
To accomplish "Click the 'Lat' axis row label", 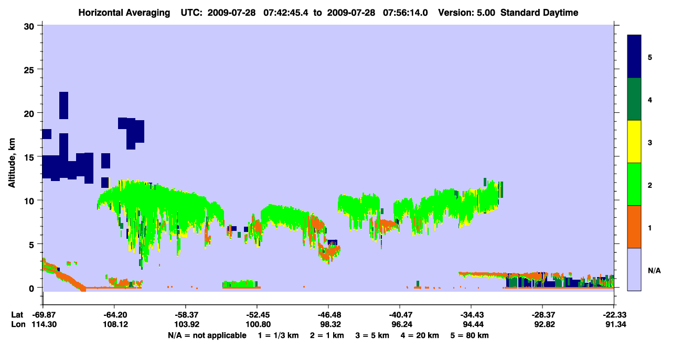I will click(x=17, y=315).
